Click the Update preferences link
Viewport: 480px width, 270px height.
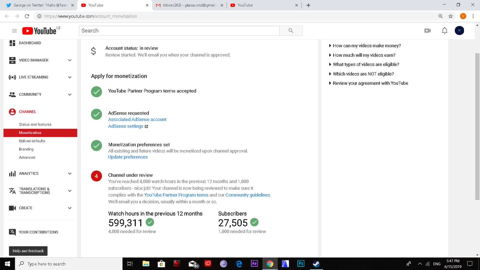click(x=128, y=157)
